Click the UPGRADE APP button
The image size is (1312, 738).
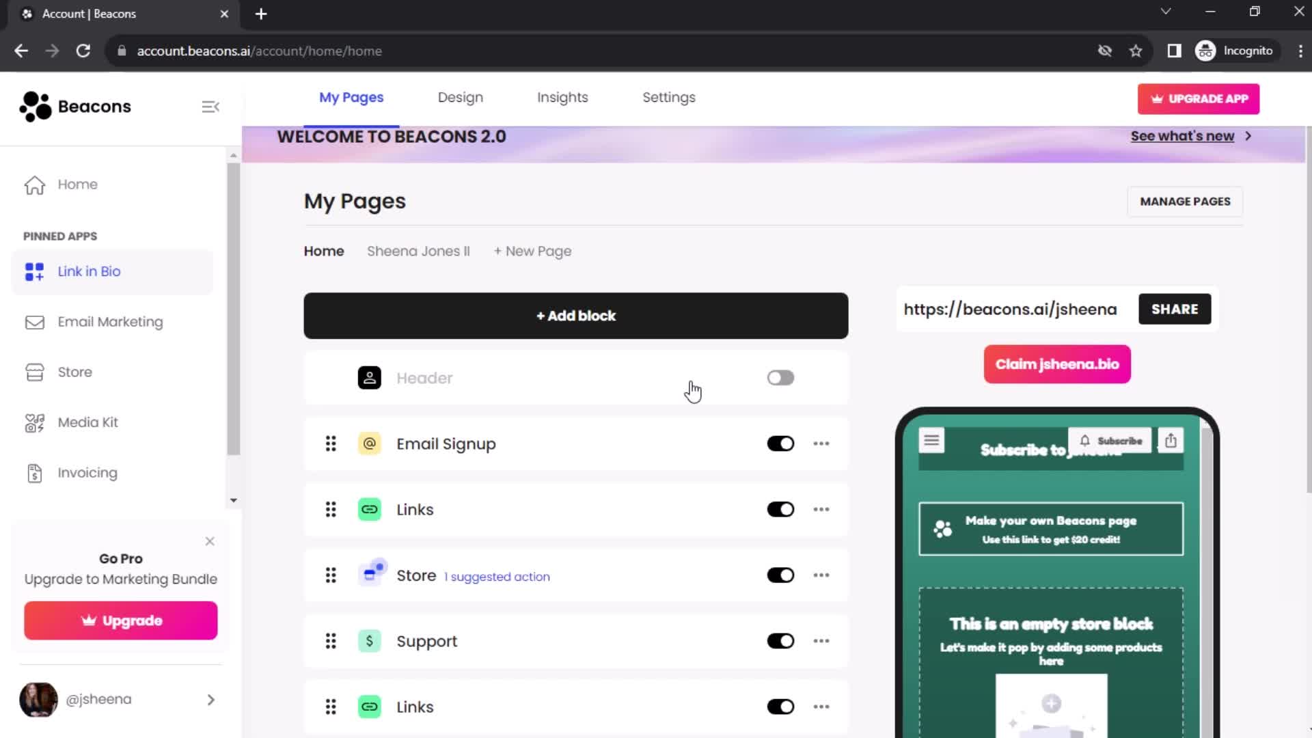click(x=1200, y=98)
